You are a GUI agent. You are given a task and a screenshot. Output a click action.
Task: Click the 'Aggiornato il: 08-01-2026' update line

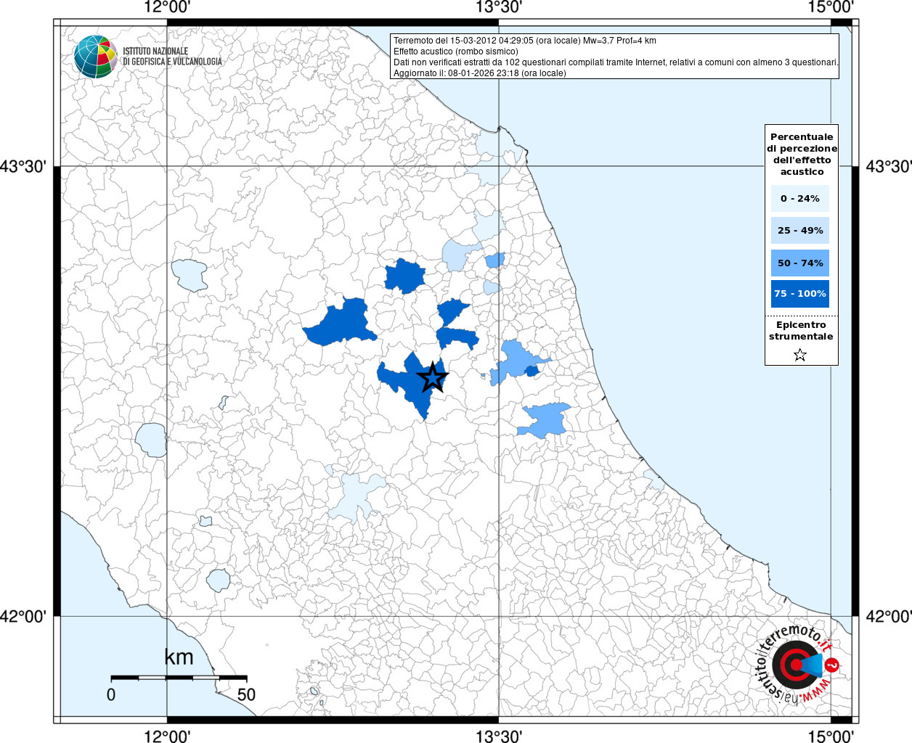(x=479, y=73)
